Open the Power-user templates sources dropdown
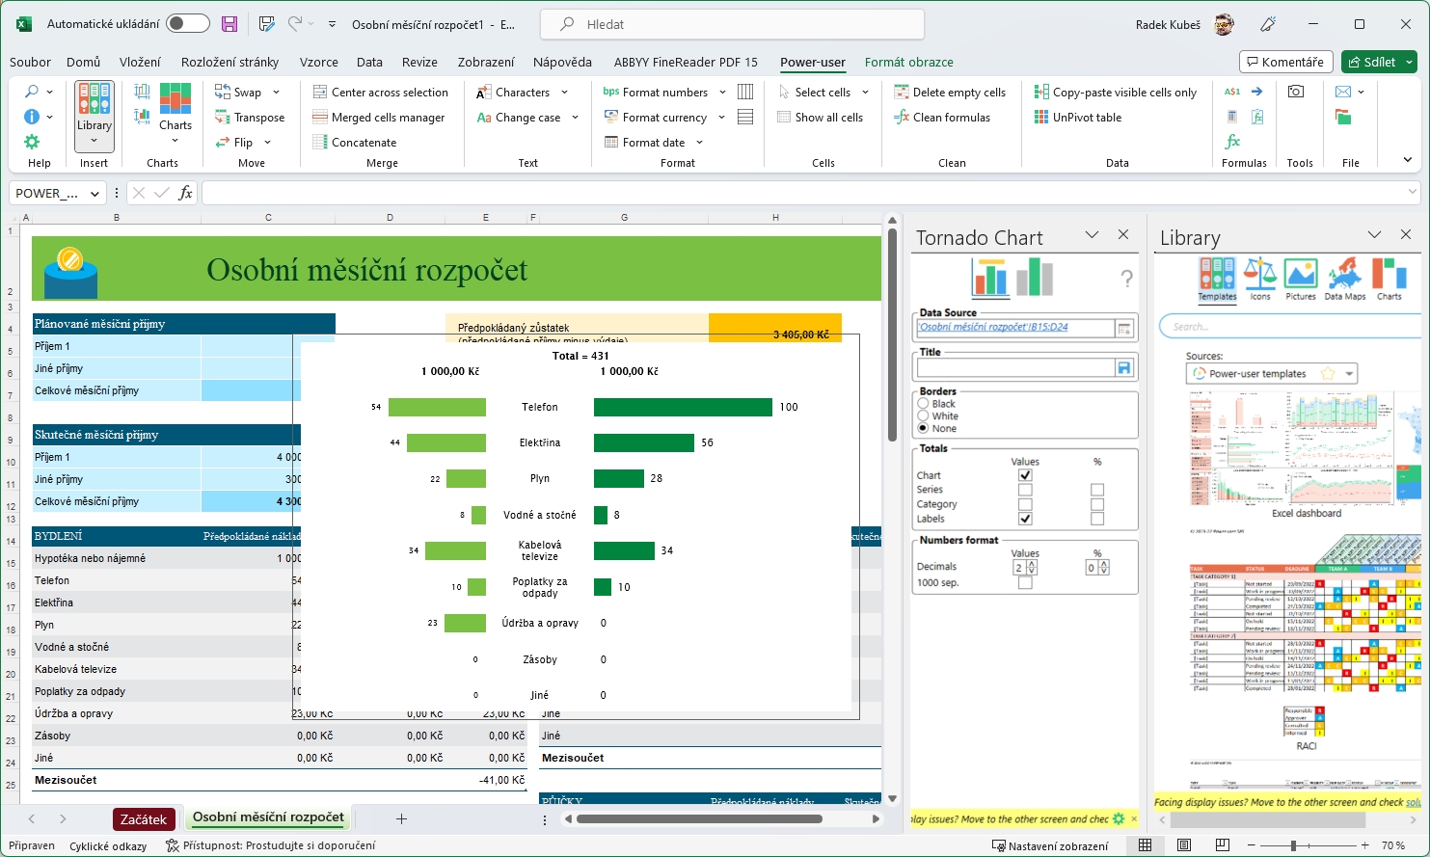 point(1349,374)
